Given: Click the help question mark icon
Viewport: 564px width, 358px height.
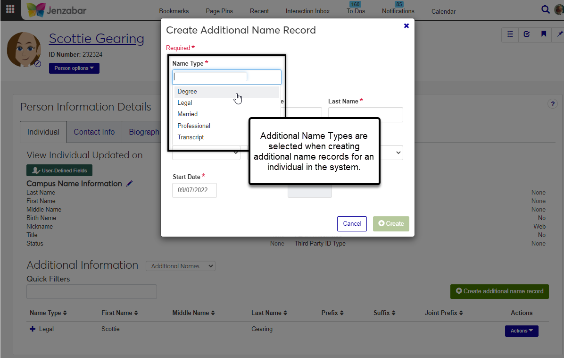Looking at the screenshot, I should click(552, 104).
